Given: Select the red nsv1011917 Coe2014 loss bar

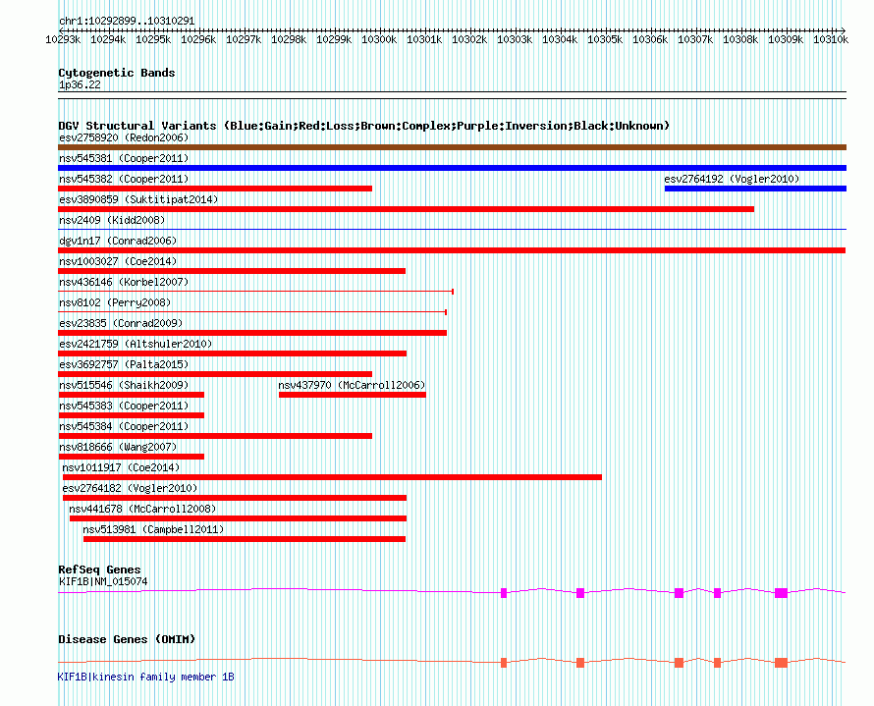Looking at the screenshot, I should pos(332,477).
